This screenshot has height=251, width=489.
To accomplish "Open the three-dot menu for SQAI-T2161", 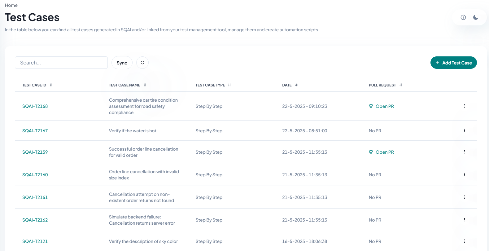I will [x=465, y=197].
